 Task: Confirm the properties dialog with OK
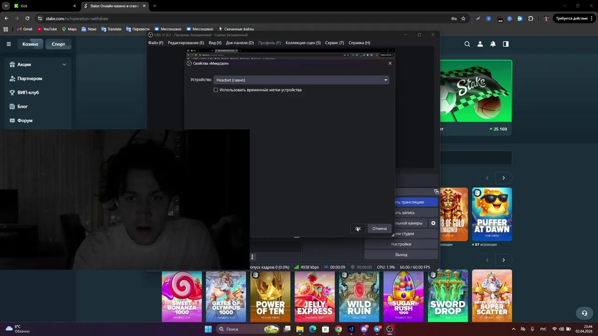(358, 229)
